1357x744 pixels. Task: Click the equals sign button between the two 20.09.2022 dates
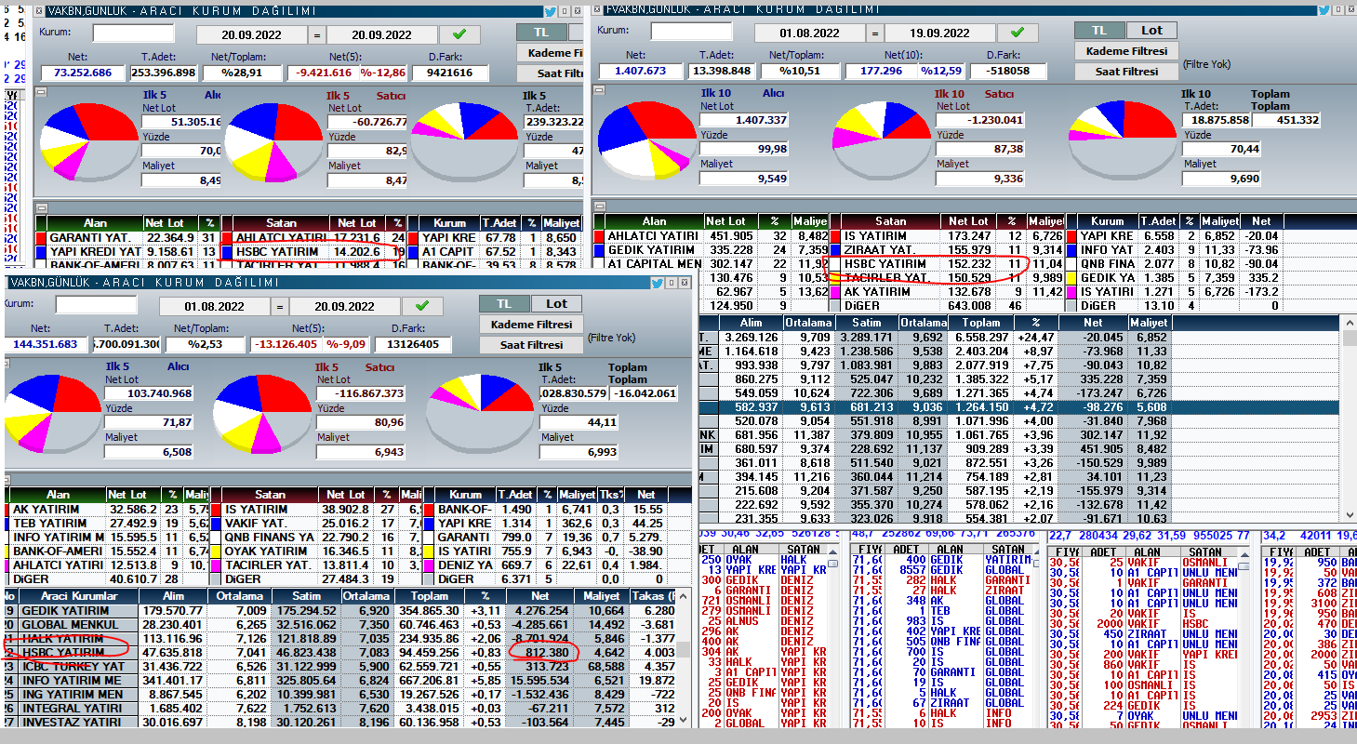click(317, 35)
